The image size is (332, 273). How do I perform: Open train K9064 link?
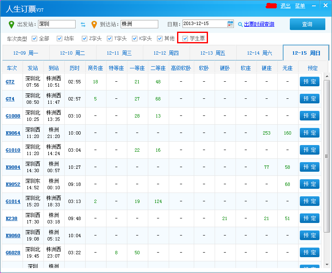click(13, 133)
